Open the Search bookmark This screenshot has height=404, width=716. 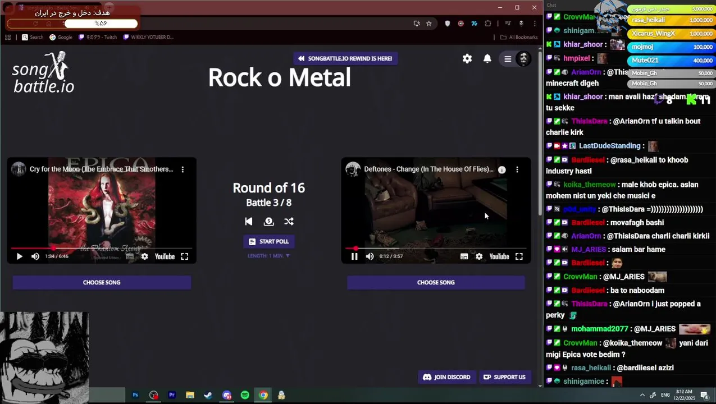[33, 37]
